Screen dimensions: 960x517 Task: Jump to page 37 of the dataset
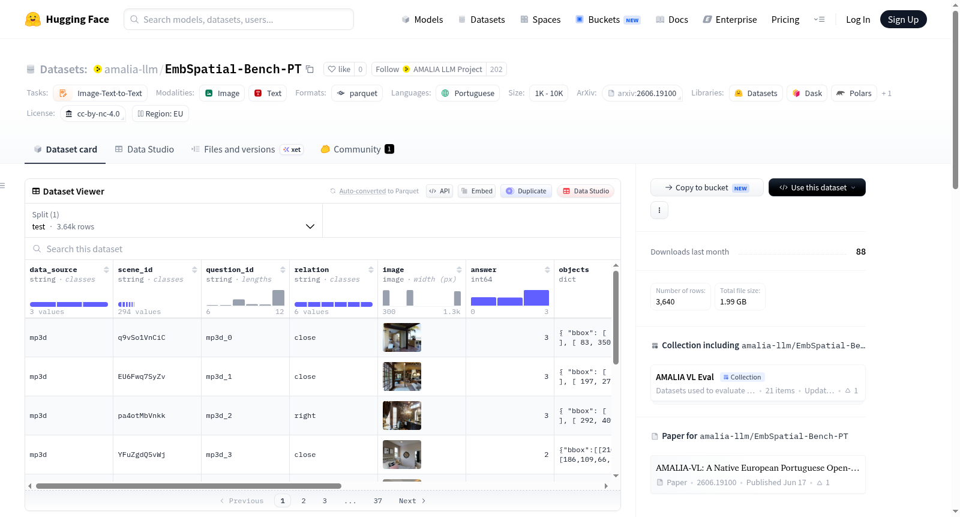(x=378, y=501)
